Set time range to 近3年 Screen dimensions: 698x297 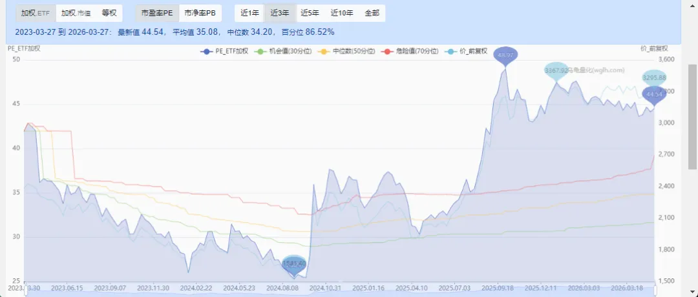(x=280, y=14)
